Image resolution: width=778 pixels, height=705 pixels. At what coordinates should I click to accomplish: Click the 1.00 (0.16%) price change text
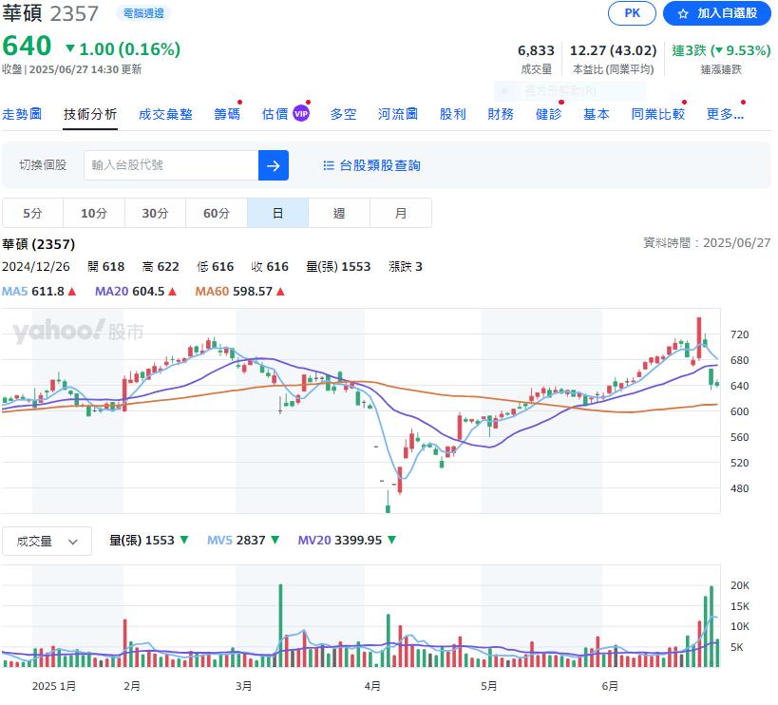click(129, 49)
